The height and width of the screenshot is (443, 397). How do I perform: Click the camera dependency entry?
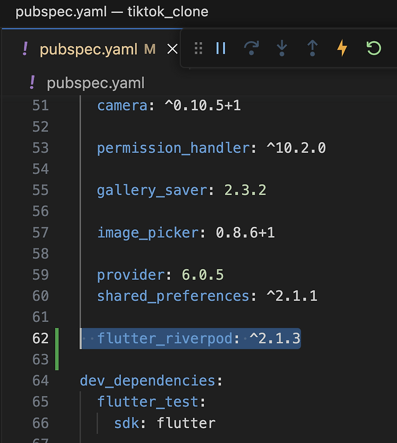169,106
